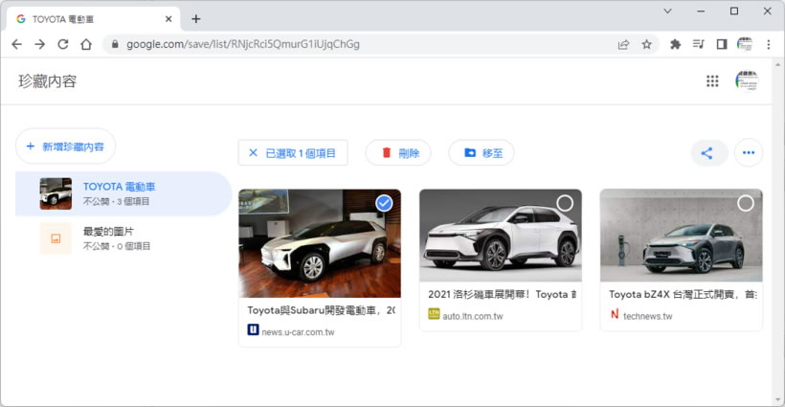Open tab search chevron in title bar
Viewport: 785px width, 407px height.
(x=667, y=11)
